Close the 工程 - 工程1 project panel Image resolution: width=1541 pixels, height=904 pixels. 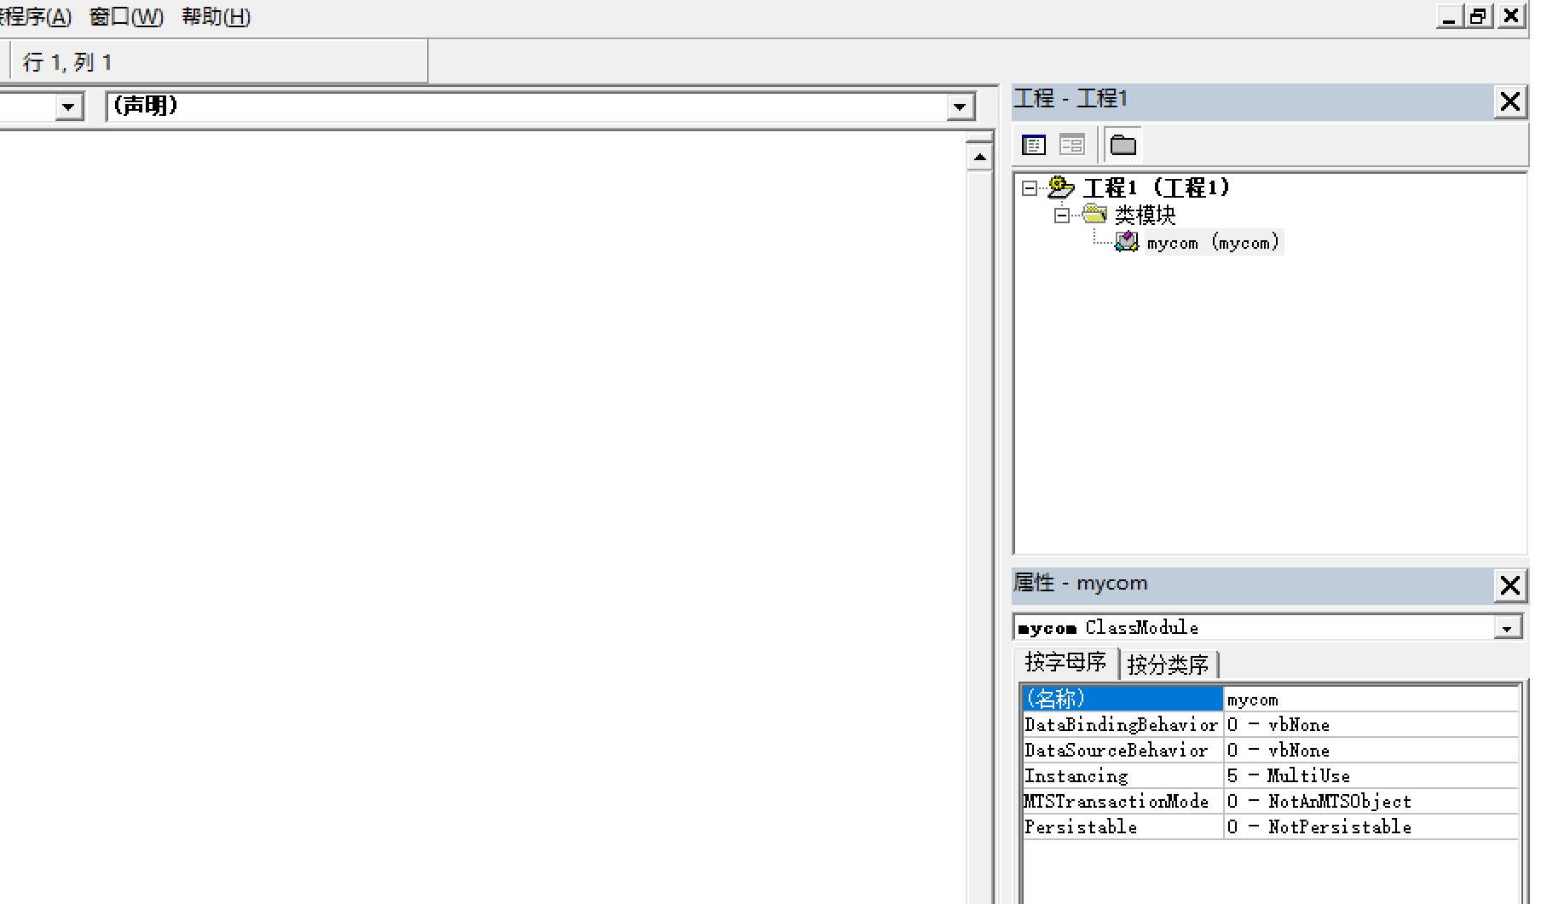click(x=1509, y=101)
